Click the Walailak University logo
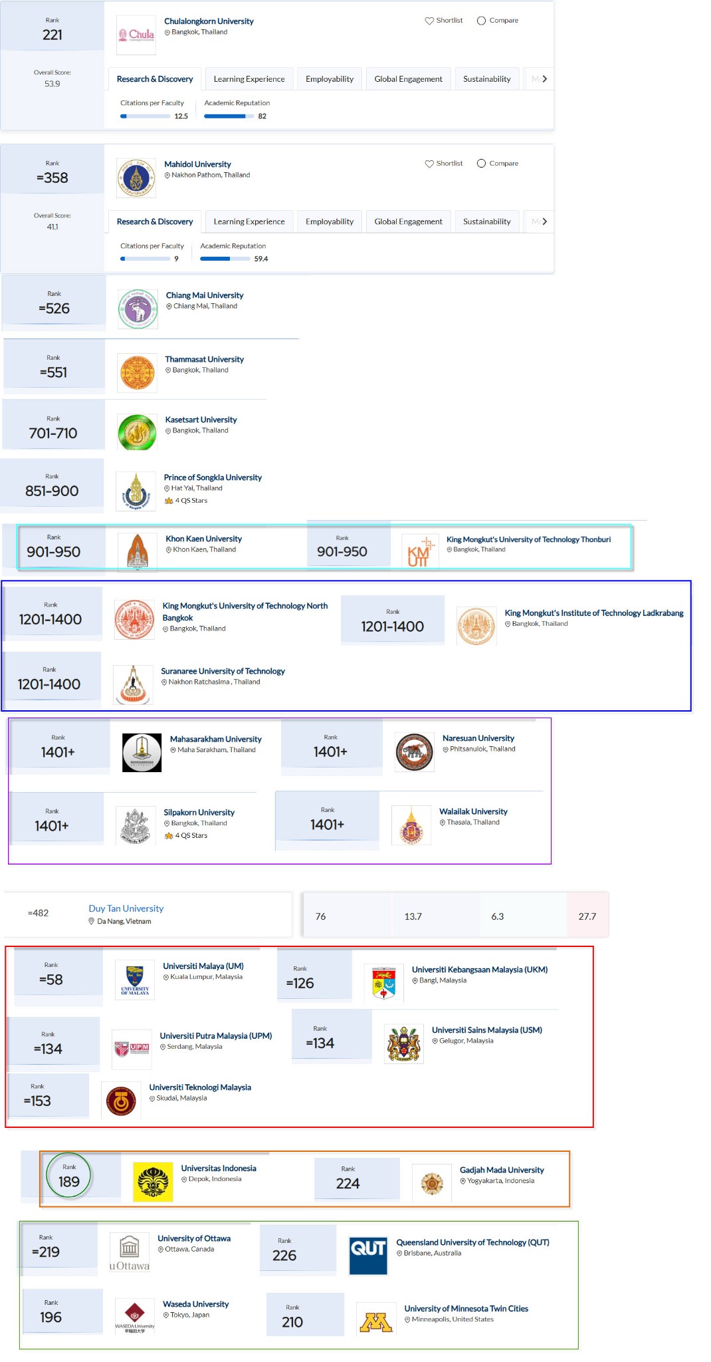The height and width of the screenshot is (1362, 711). [x=411, y=825]
